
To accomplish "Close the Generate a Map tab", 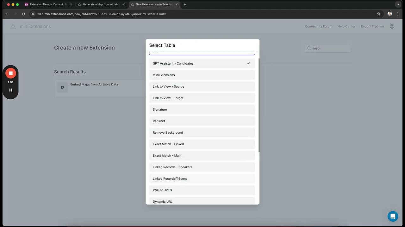I will click(x=124, y=4).
